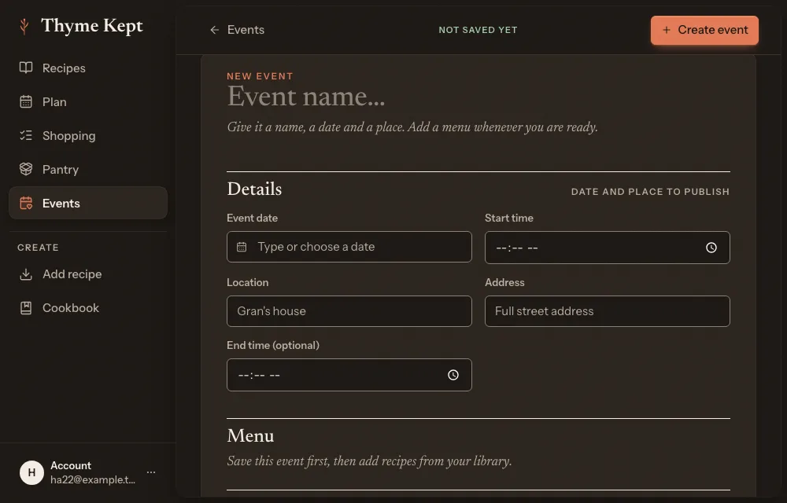Click the Cookbook bookmark icon
Image resolution: width=787 pixels, height=503 pixels.
click(x=26, y=307)
